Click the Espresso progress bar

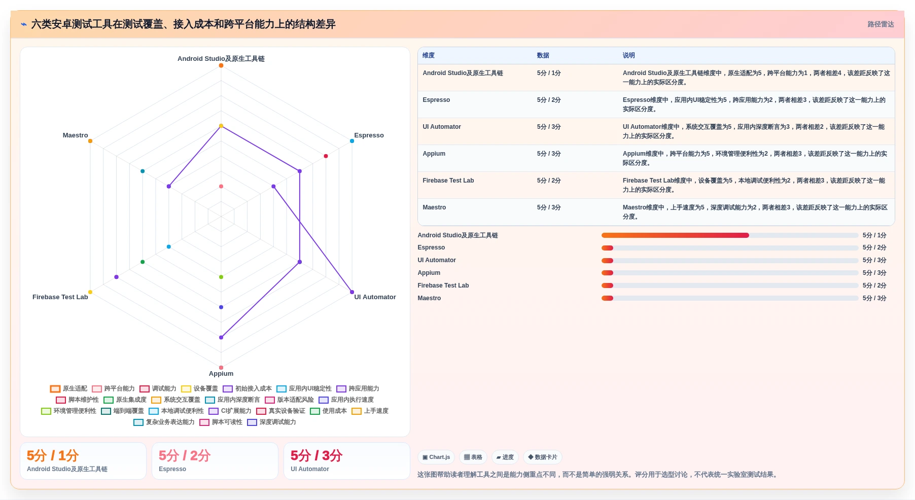(x=730, y=248)
